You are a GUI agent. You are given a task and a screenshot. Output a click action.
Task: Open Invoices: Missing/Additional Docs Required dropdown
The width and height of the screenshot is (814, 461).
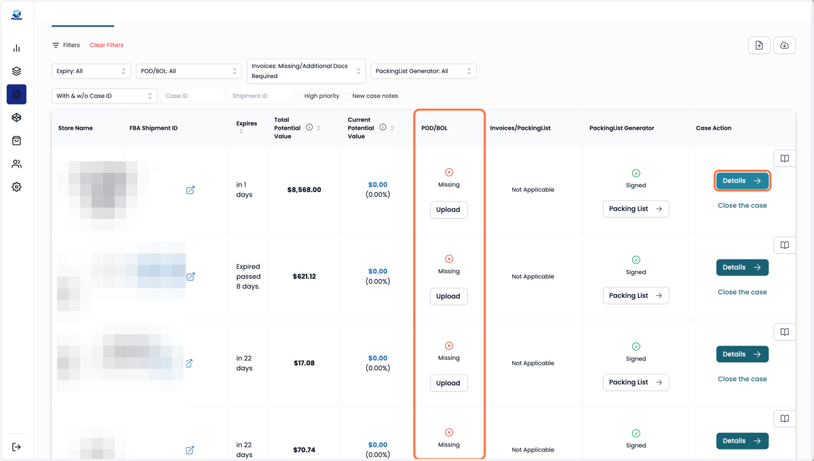coord(306,71)
